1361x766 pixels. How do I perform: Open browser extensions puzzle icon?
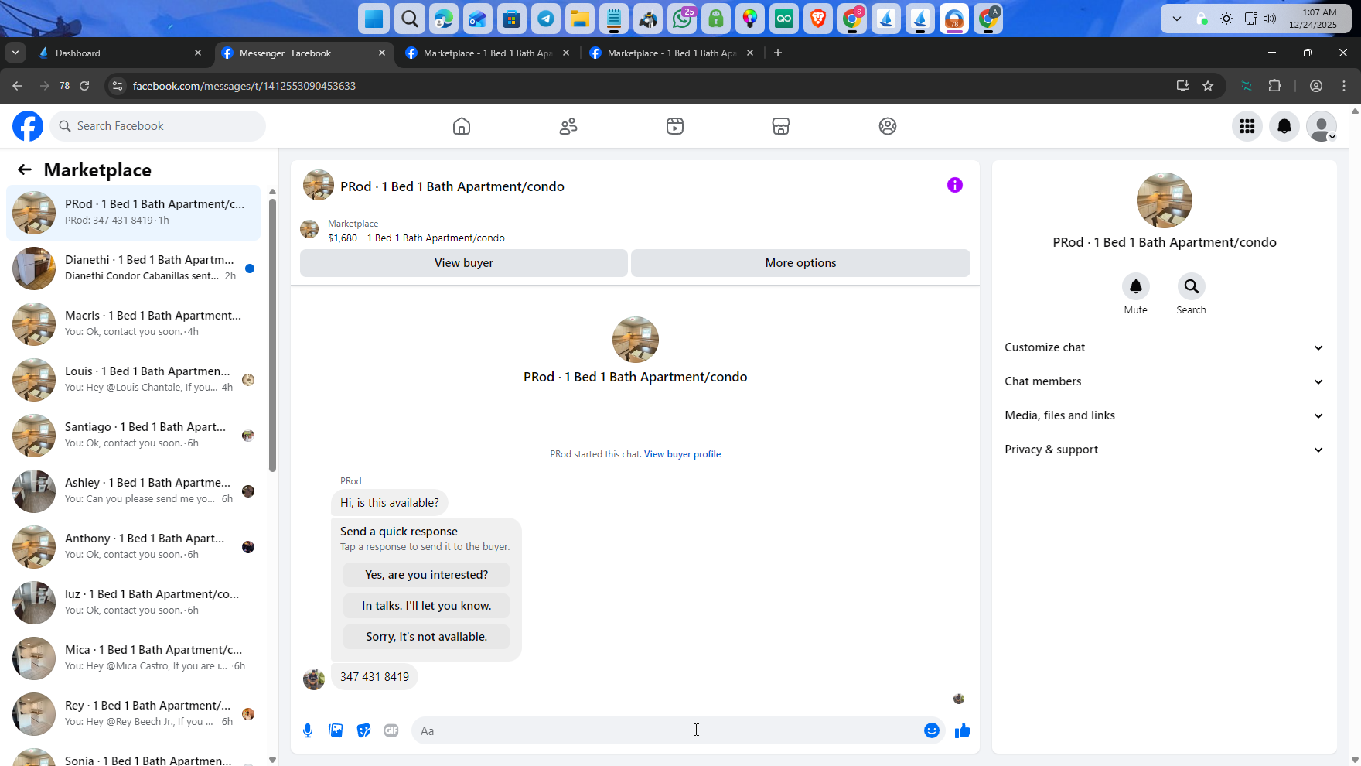click(1275, 86)
